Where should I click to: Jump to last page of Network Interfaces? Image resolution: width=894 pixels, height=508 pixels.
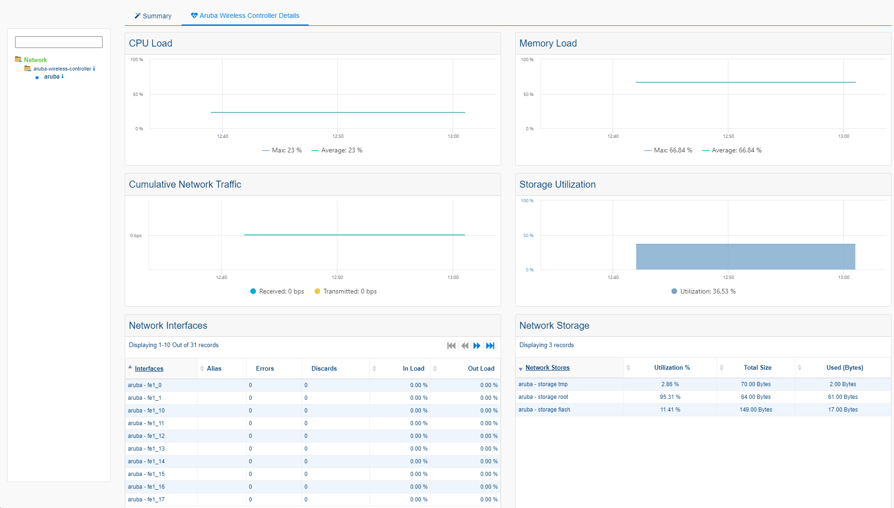pyautogui.click(x=490, y=346)
